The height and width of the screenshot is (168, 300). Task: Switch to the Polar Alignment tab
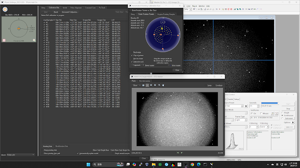click(x=76, y=7)
